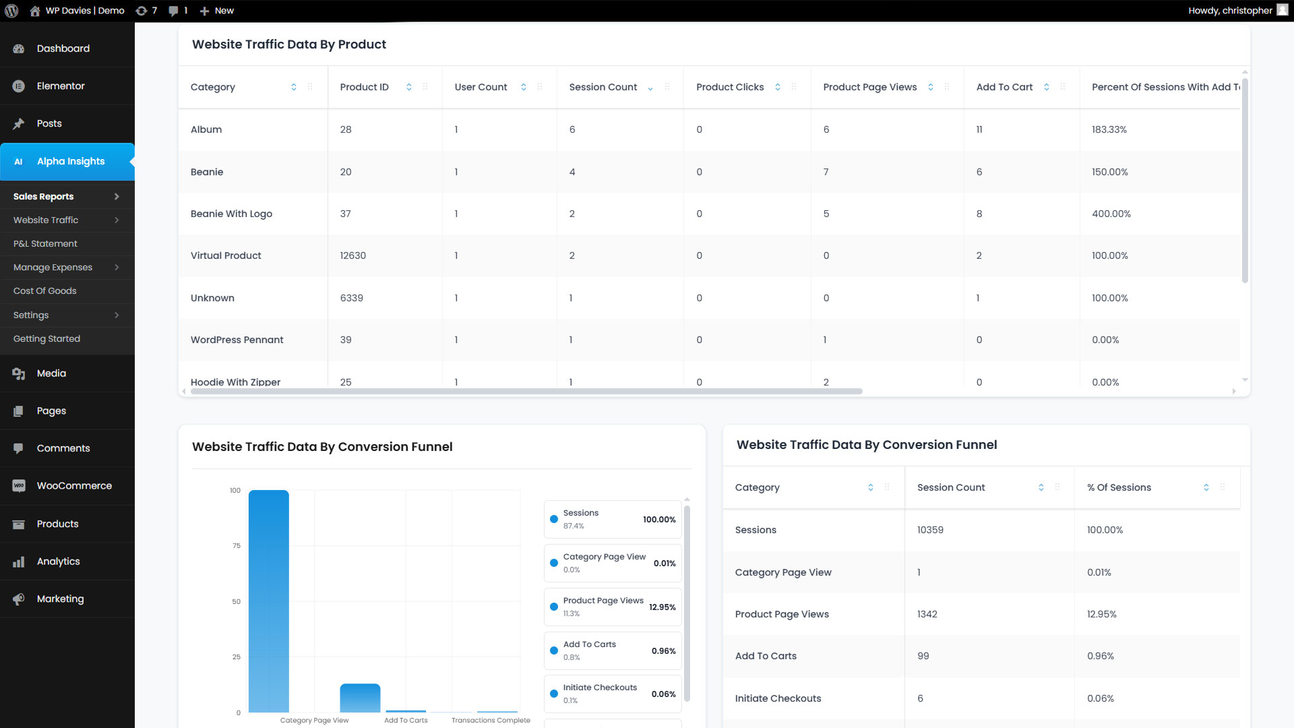1294x728 pixels.
Task: Click the Analytics bar chart icon
Action: tap(19, 562)
